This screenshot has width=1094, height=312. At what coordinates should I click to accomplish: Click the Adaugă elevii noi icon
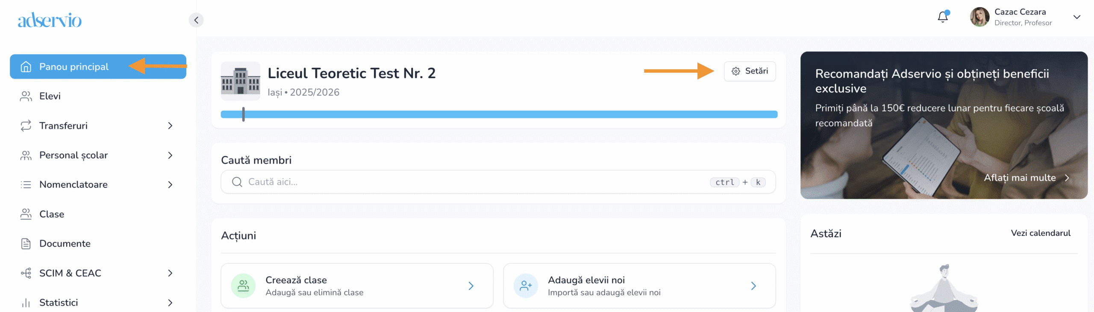tap(526, 286)
